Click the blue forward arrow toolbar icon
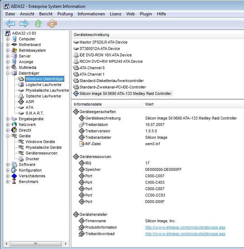The image size is (244, 249). tap(24, 24)
